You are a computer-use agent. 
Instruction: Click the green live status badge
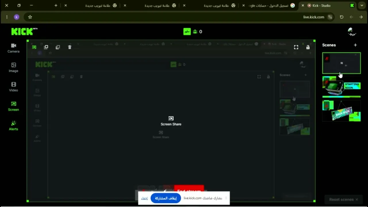(187, 32)
